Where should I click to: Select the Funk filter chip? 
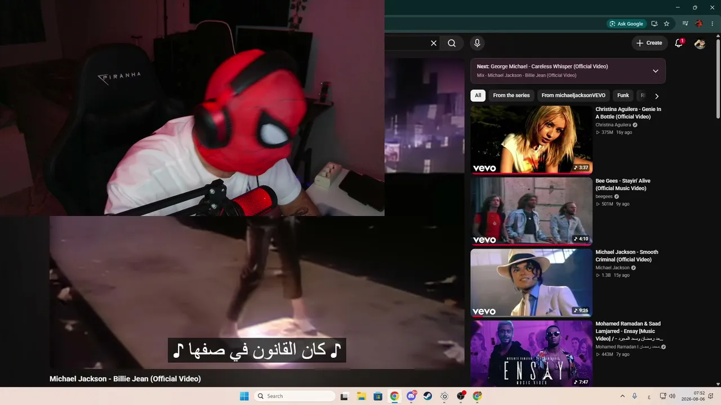pos(623,96)
